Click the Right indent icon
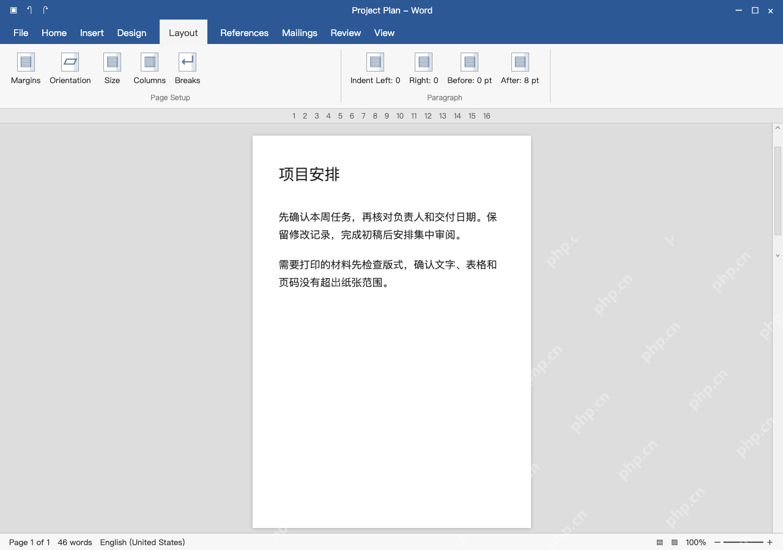This screenshot has width=783, height=550. (423, 62)
